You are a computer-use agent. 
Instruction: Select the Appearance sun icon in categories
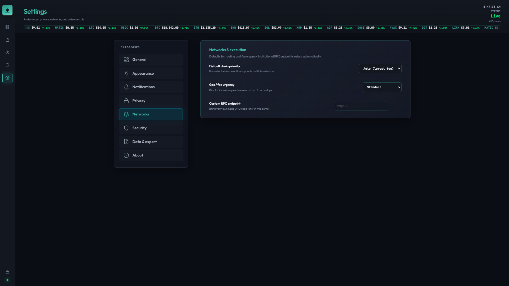click(126, 73)
